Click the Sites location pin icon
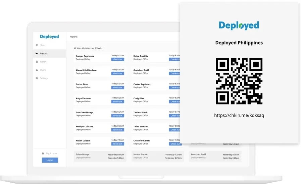302x184 pixels. point(37,45)
